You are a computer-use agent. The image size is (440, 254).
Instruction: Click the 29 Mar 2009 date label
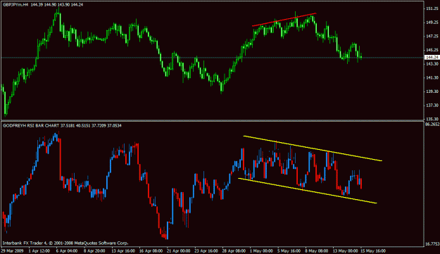pyautogui.click(x=13, y=250)
